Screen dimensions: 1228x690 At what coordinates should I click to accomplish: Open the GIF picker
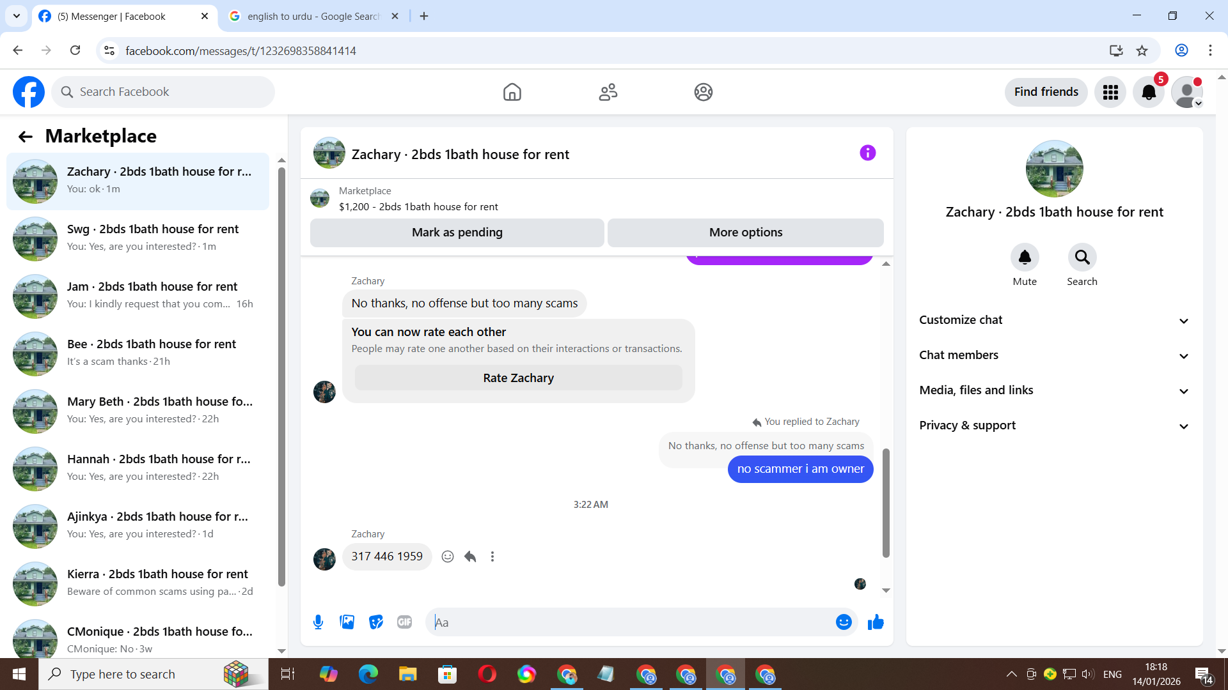pos(404,622)
